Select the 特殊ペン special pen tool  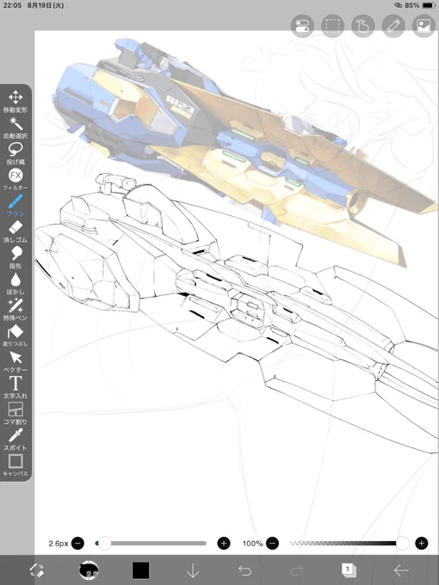coord(15,310)
